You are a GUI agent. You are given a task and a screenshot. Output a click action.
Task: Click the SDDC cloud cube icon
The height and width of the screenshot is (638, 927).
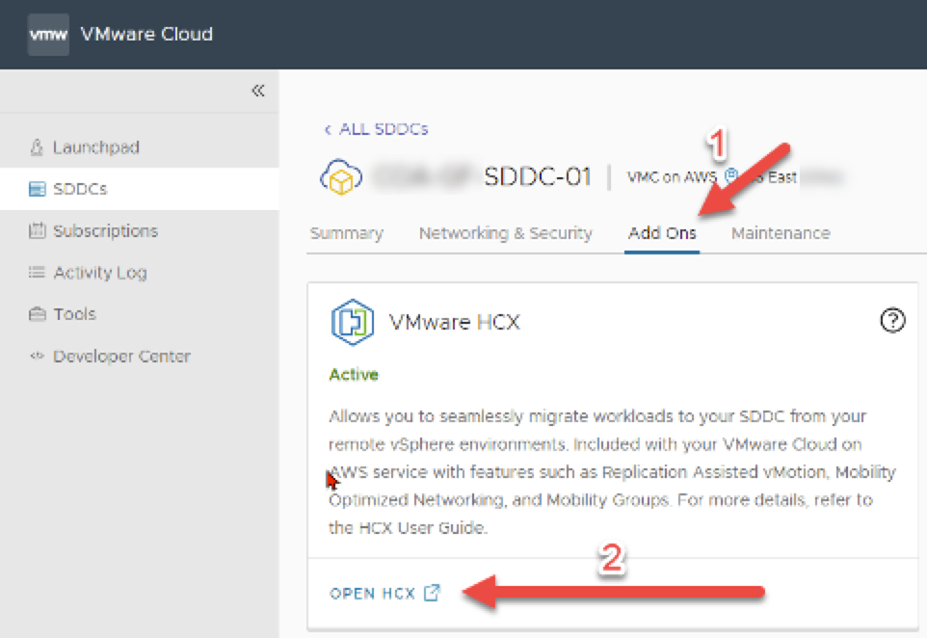pos(341,176)
